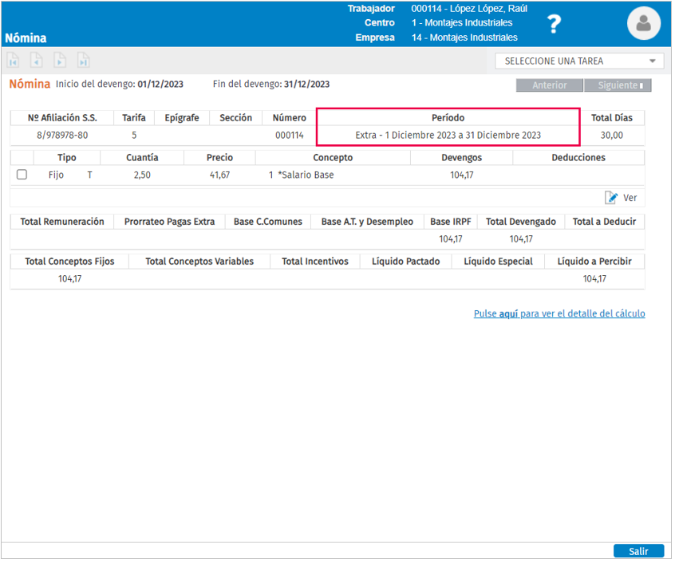This screenshot has height=563, width=675.
Task: Click the Ver pencil icon
Action: 612,198
